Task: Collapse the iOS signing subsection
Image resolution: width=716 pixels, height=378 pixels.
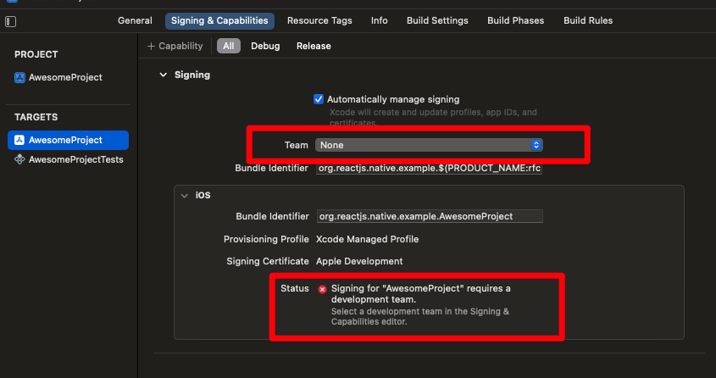Action: pyautogui.click(x=185, y=196)
